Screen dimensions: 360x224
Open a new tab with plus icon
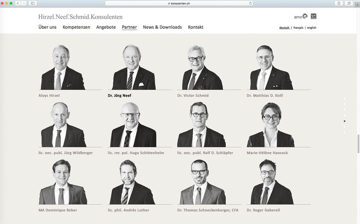point(357,4)
